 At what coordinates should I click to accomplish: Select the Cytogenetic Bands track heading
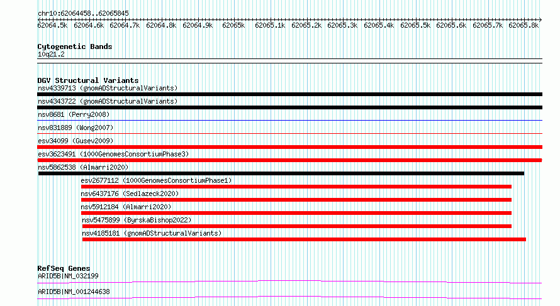pos(75,46)
